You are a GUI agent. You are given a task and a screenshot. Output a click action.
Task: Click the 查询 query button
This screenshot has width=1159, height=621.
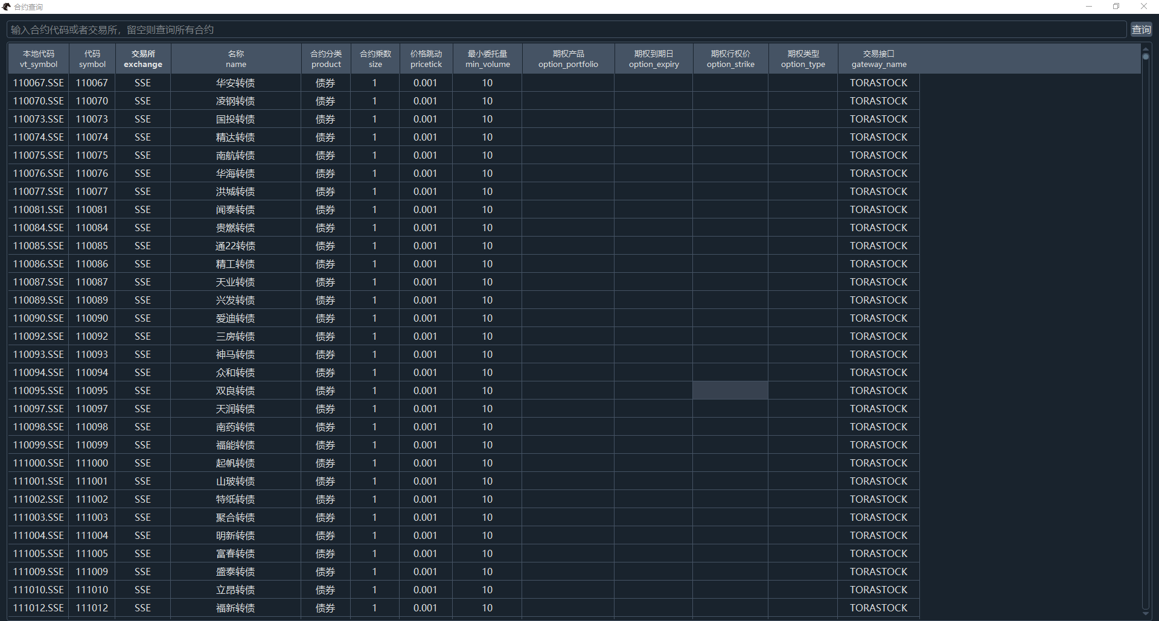pos(1140,30)
